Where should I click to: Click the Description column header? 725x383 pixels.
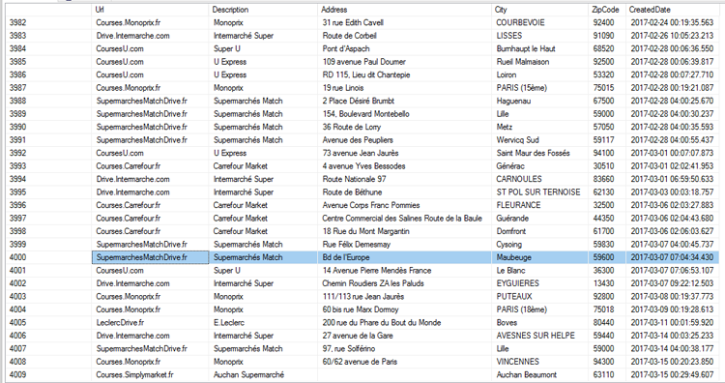coord(263,10)
